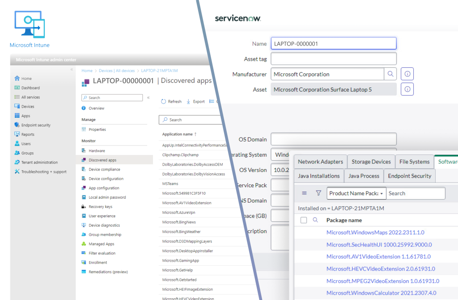This screenshot has height=300, width=458.
Task: Click the list menu icon beside the filter
Action: (x=304, y=193)
